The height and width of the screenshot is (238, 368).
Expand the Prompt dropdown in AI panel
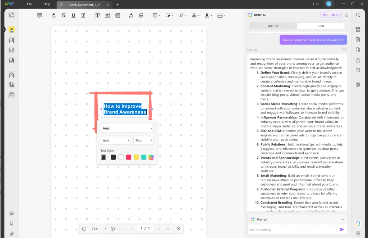point(342,219)
